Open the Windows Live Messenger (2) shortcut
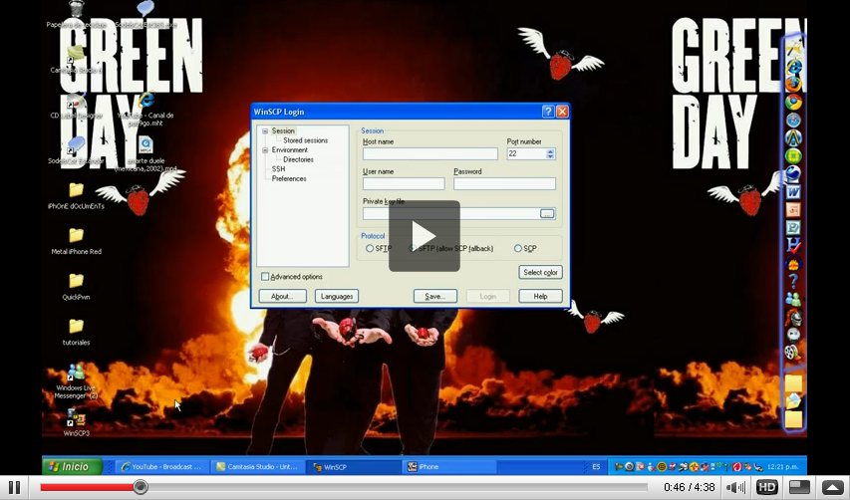 pos(76,381)
